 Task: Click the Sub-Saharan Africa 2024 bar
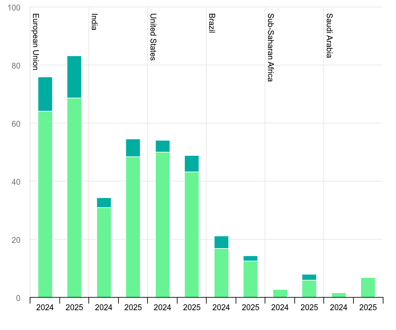(x=280, y=293)
